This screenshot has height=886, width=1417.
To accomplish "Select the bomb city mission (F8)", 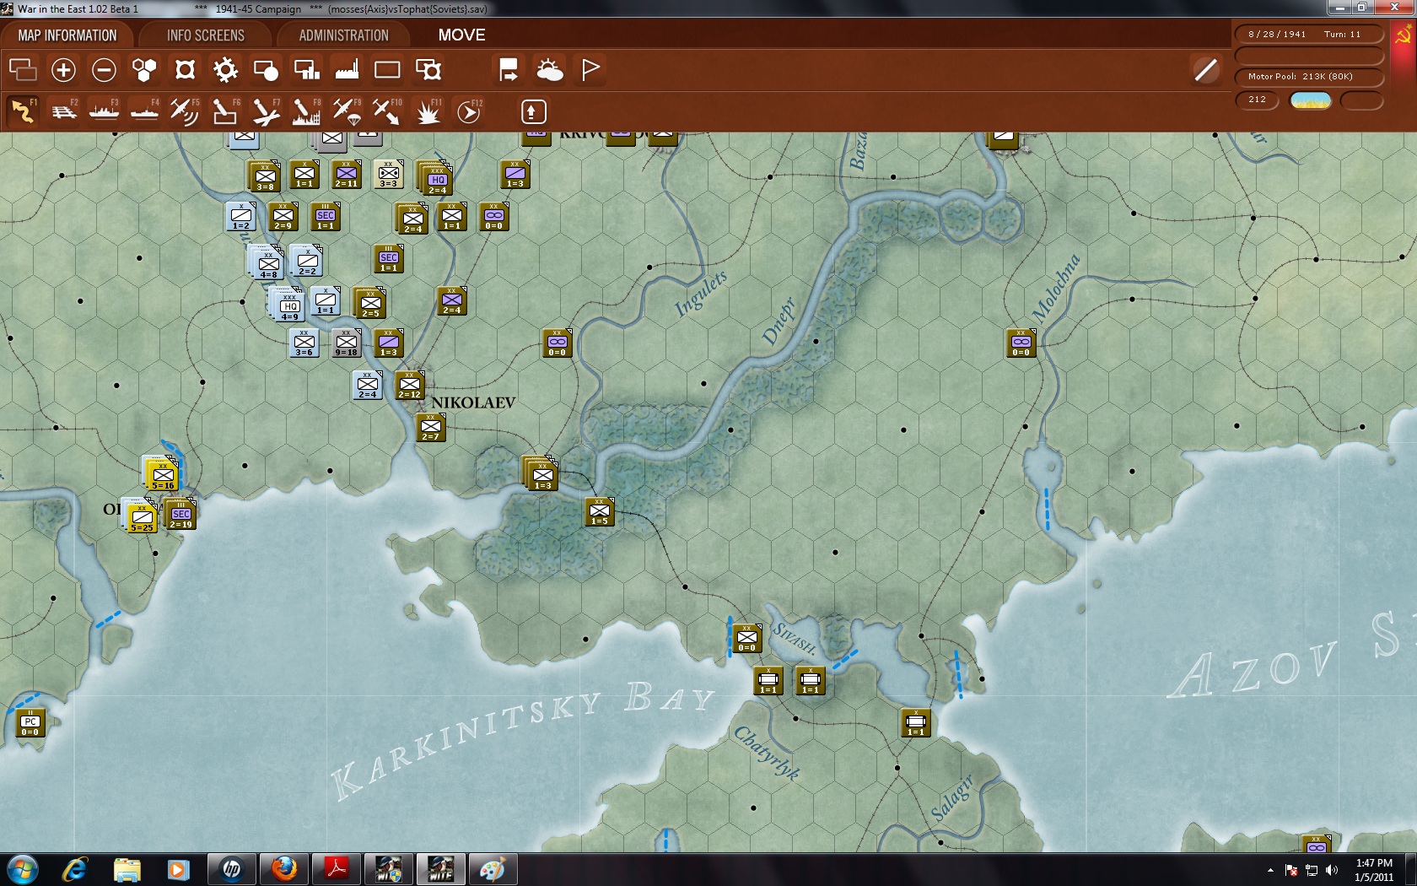I will (306, 111).
